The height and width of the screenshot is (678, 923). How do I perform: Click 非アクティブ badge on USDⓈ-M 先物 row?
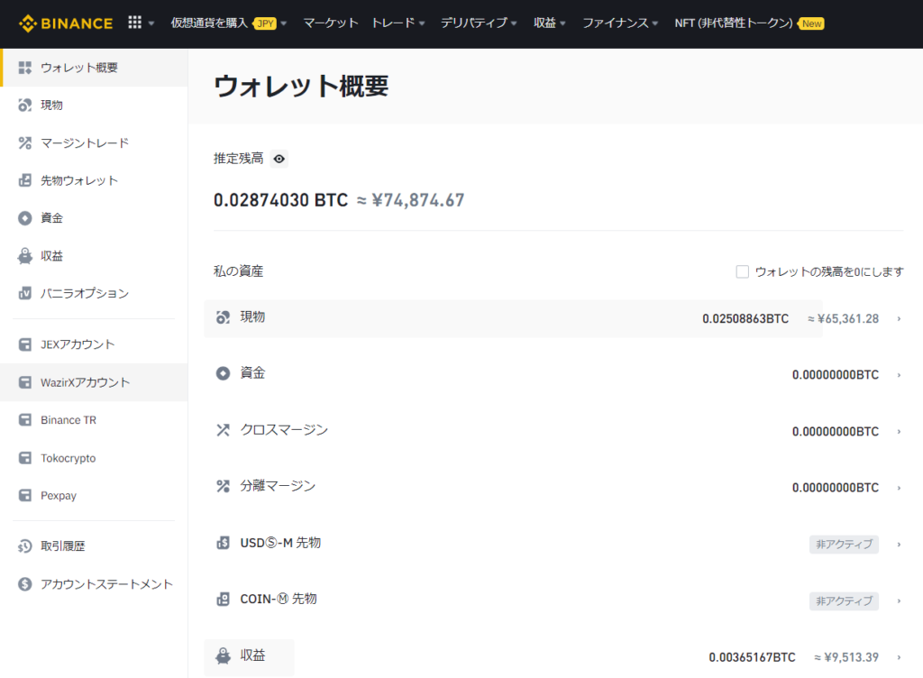coord(844,544)
